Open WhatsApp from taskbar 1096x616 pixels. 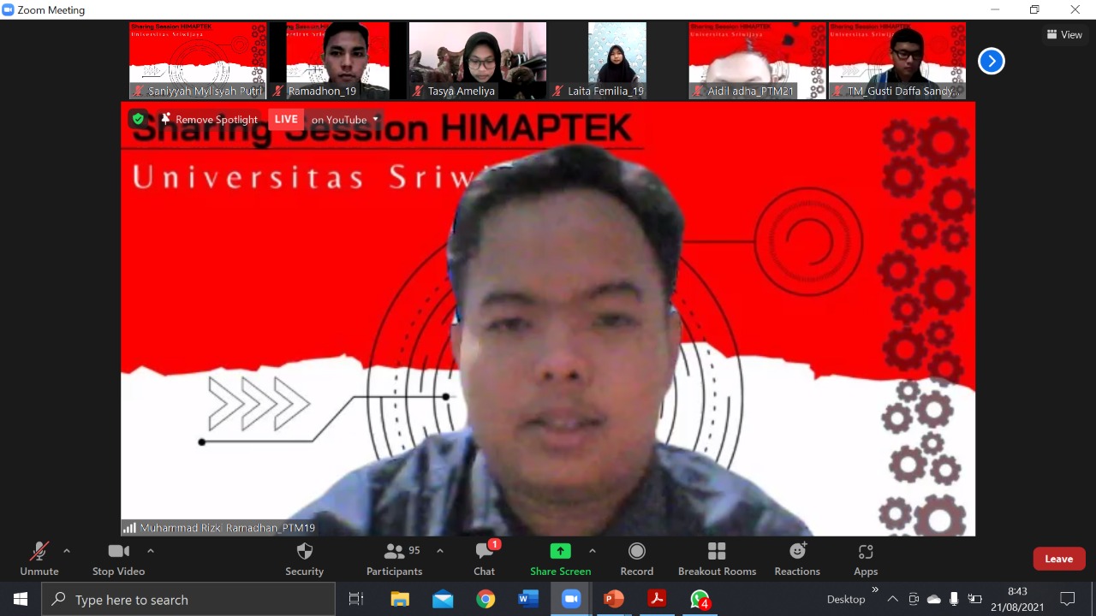pyautogui.click(x=700, y=600)
